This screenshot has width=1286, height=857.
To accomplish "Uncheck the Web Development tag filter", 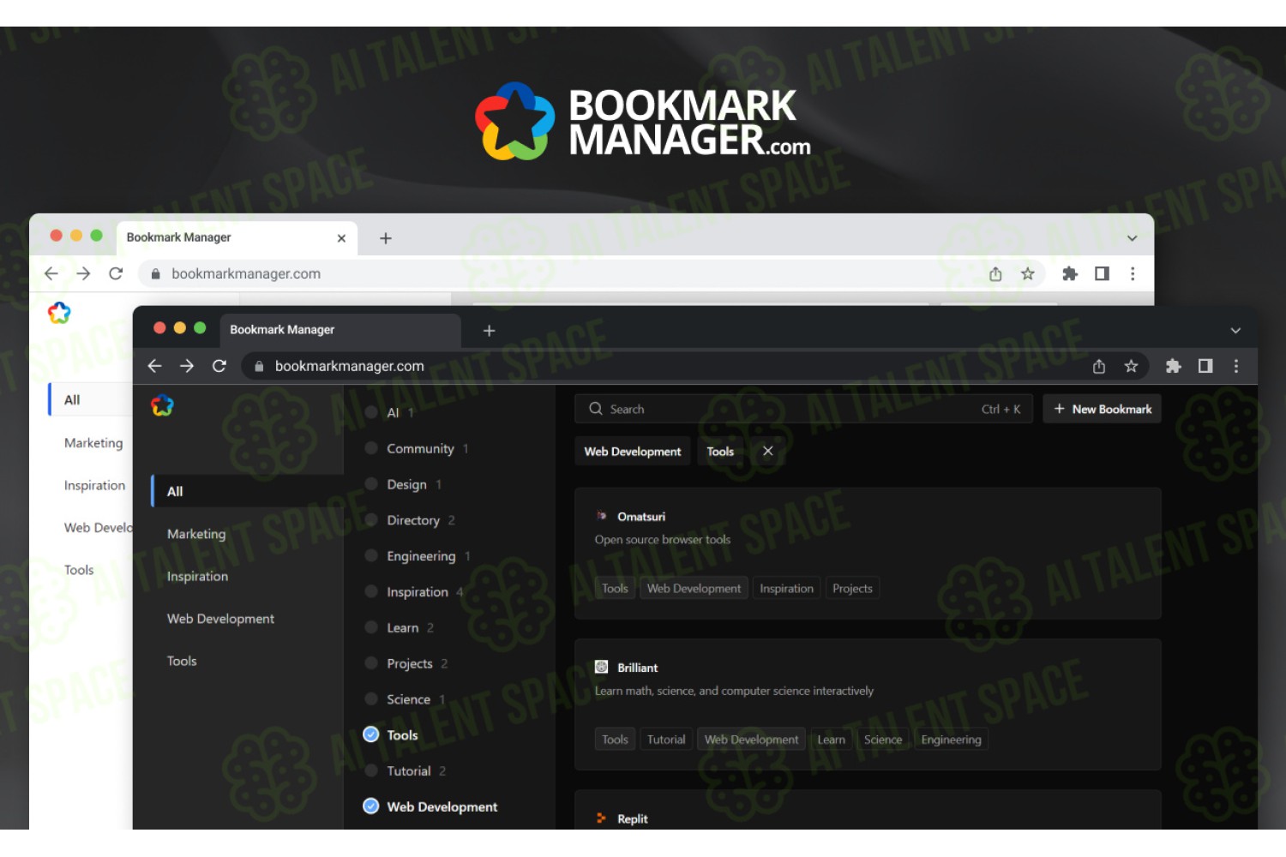I will [371, 806].
